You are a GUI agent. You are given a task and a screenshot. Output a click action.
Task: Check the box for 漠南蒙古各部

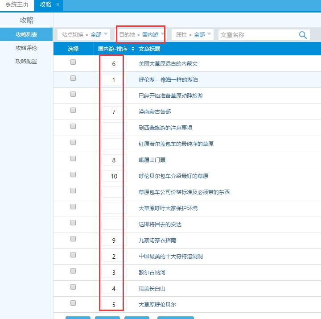(73, 110)
